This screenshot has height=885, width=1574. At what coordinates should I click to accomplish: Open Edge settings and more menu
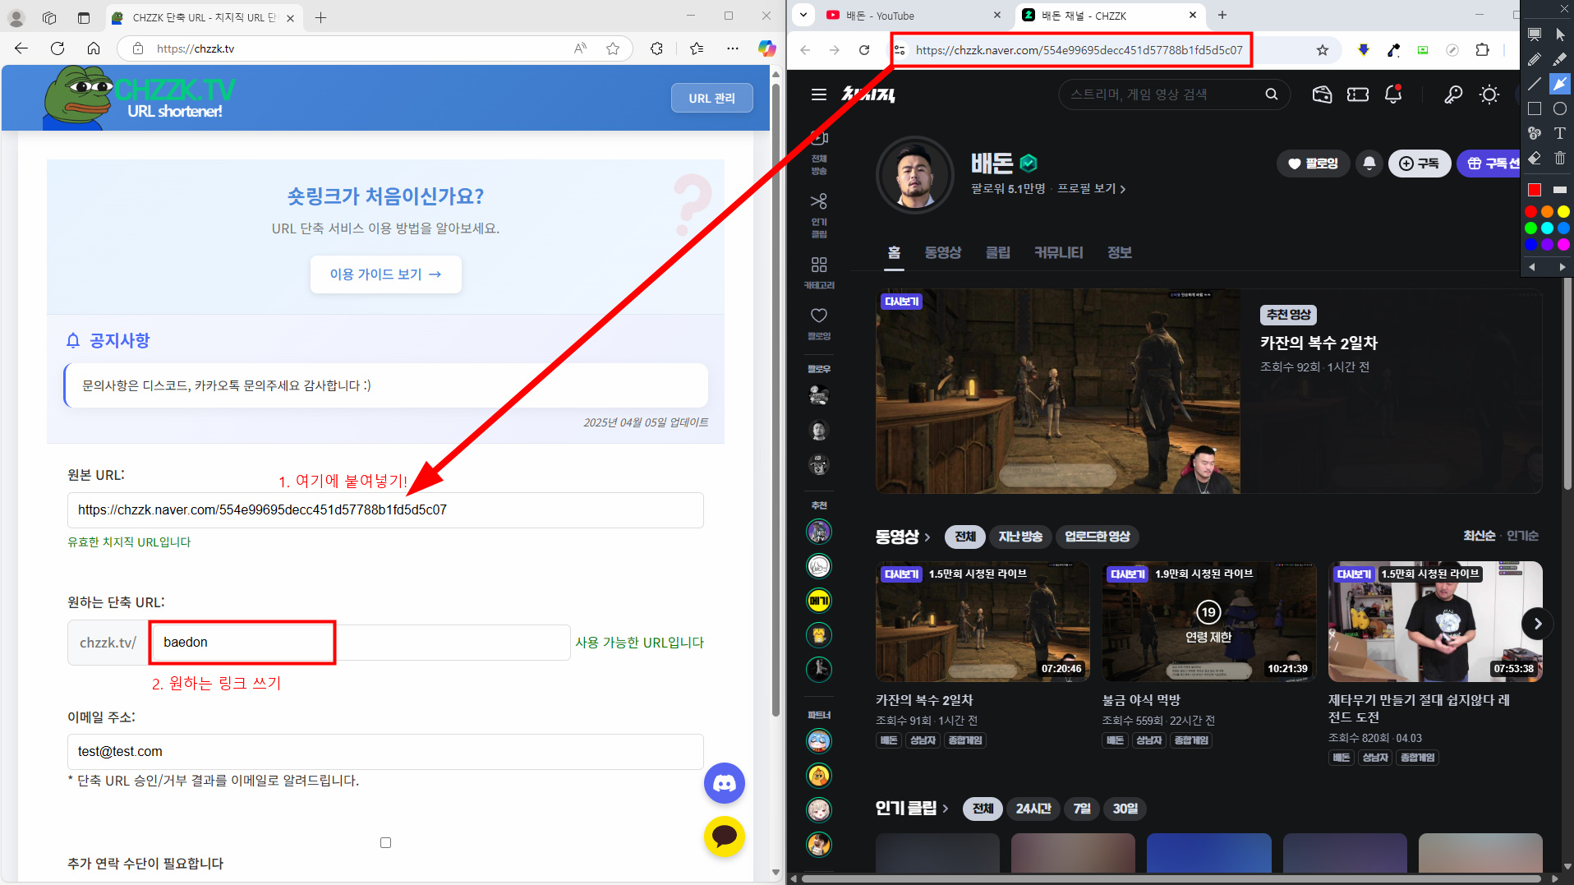click(732, 48)
